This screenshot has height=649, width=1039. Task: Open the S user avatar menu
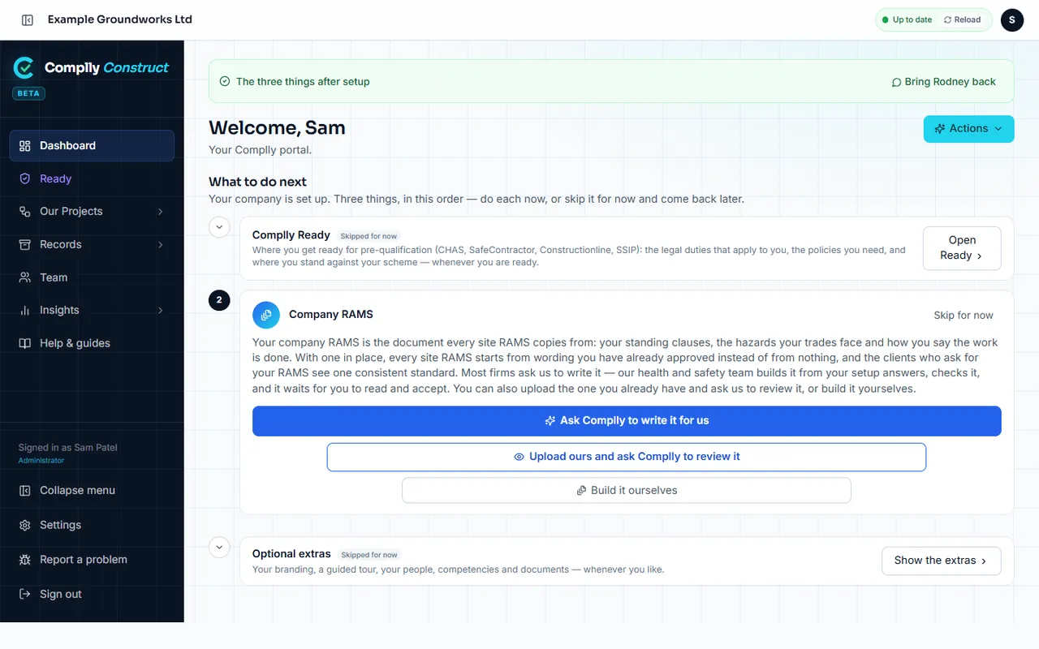point(1012,19)
